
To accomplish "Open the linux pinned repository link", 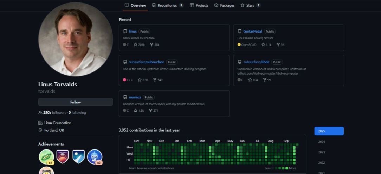I will 133,32.
